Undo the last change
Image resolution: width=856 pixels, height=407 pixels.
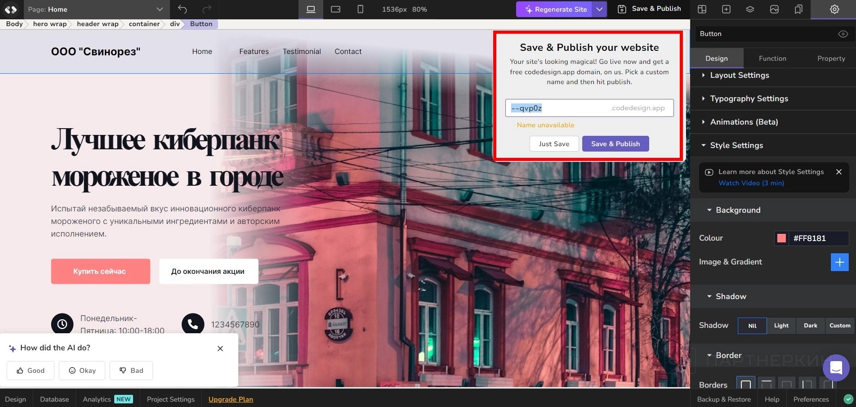182,9
